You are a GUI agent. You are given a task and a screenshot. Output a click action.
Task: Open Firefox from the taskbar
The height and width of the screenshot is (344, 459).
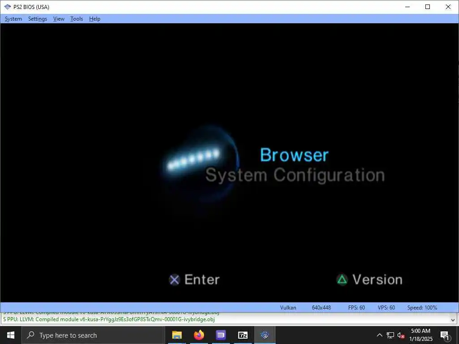click(199, 335)
